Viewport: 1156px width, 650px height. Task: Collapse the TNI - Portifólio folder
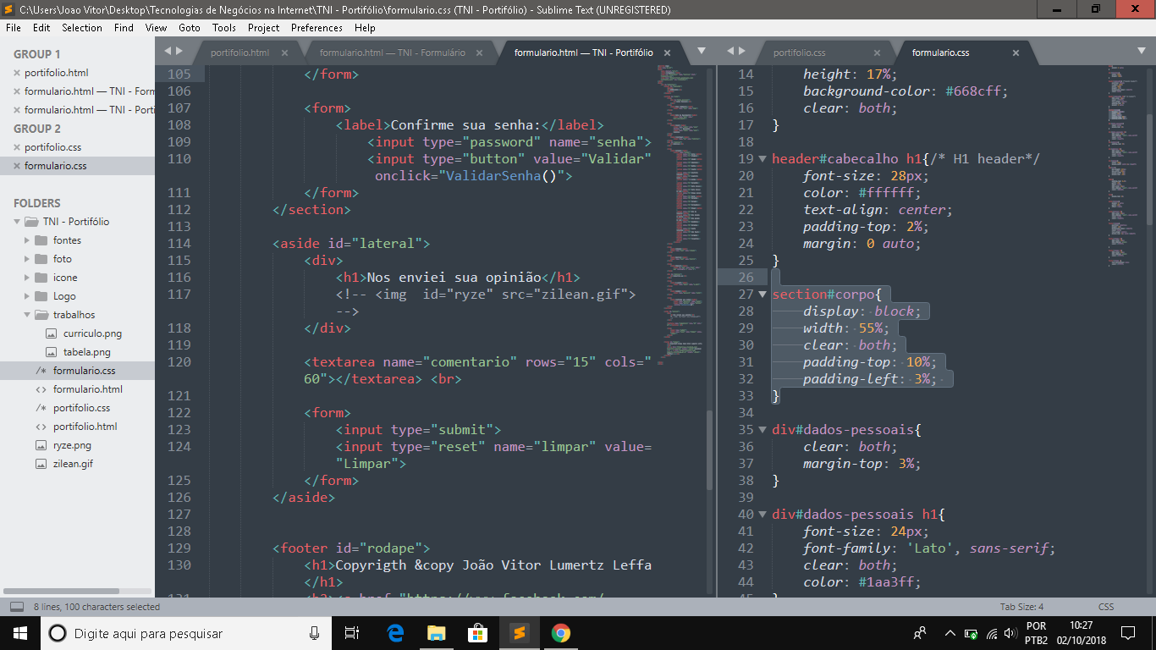coord(17,222)
